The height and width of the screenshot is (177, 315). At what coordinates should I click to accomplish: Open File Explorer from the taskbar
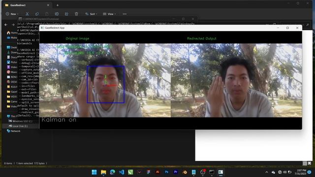coord(103,172)
